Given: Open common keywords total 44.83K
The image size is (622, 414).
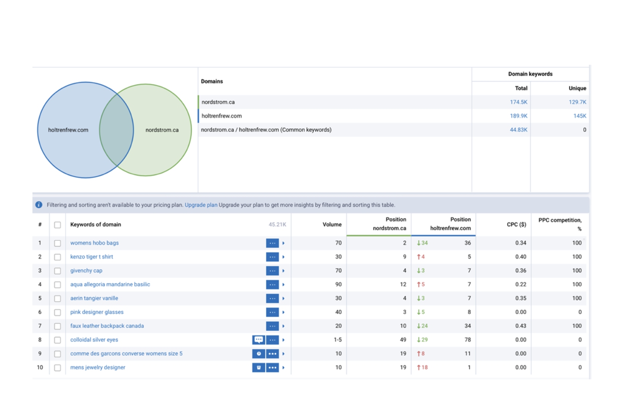Looking at the screenshot, I should click(x=519, y=130).
